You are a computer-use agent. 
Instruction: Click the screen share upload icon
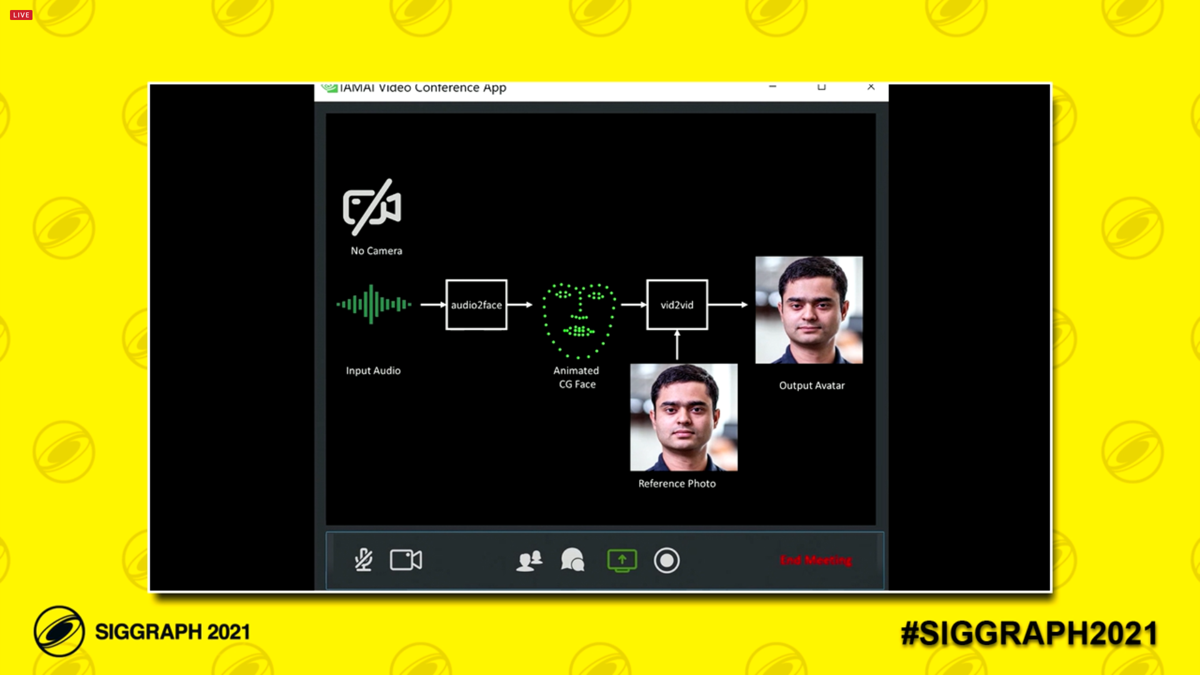621,561
